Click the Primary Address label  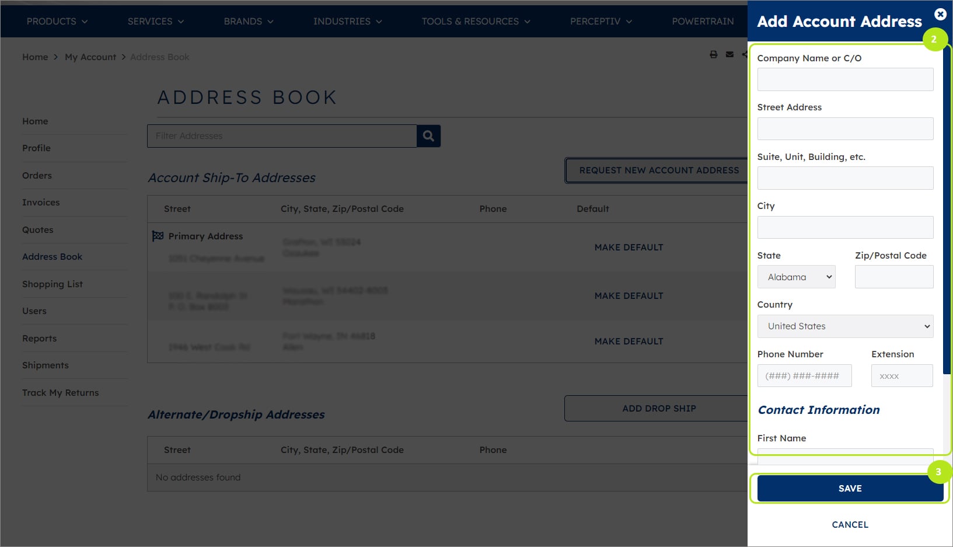coord(205,236)
